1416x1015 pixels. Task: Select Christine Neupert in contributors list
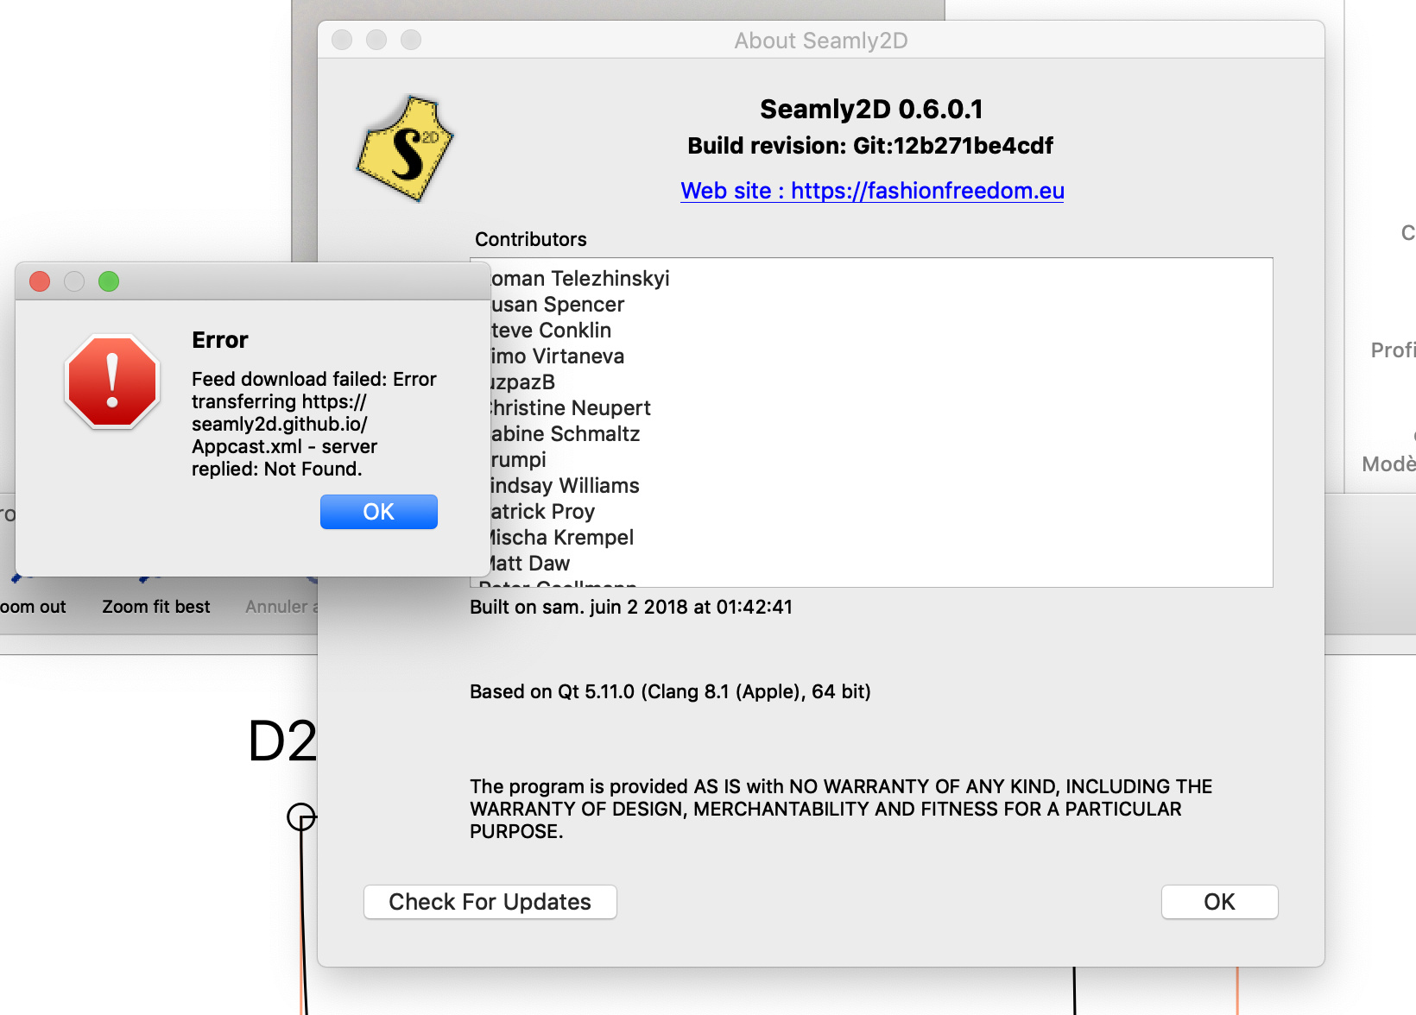click(x=572, y=408)
